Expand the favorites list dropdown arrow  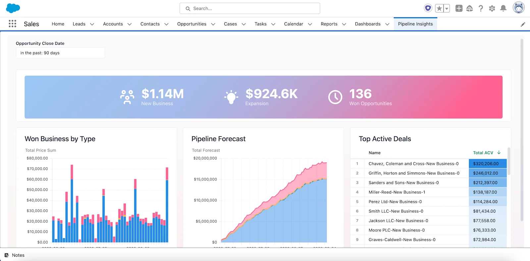[447, 8]
